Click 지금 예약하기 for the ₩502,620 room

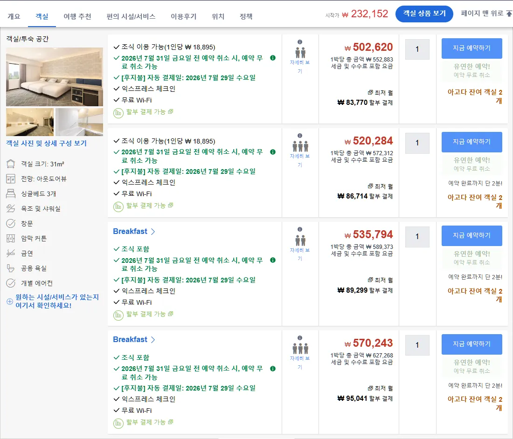[x=472, y=48]
